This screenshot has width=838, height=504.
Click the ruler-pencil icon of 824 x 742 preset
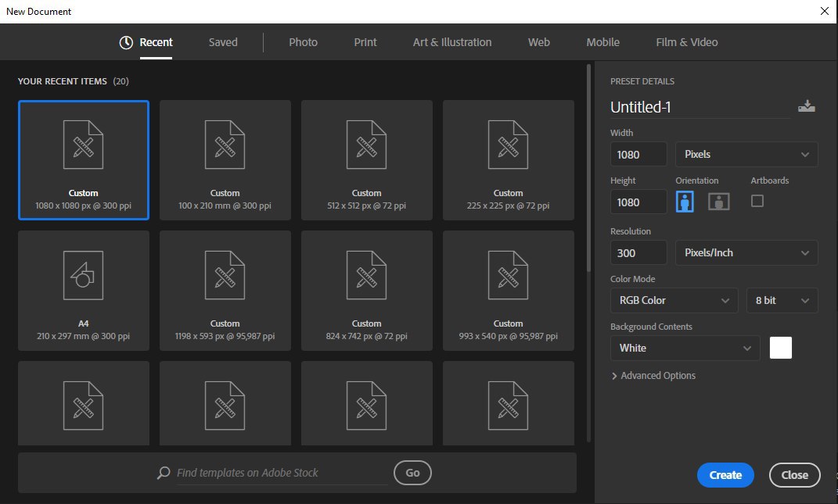pyautogui.click(x=367, y=275)
